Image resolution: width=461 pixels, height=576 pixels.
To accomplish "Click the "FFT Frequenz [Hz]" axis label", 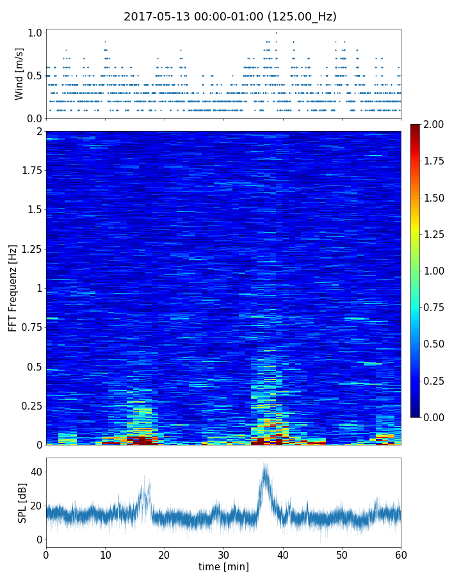I will point(13,288).
